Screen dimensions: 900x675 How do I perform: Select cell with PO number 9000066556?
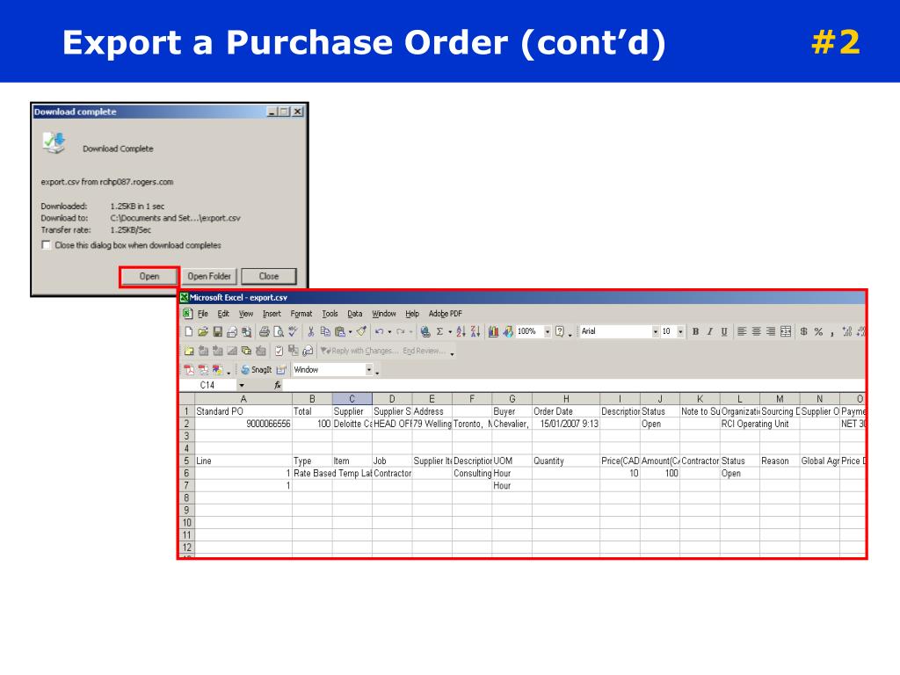click(243, 424)
